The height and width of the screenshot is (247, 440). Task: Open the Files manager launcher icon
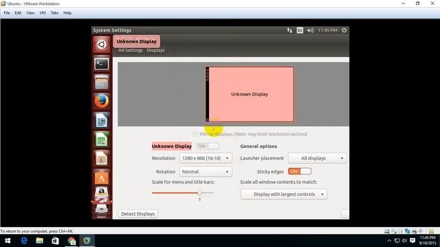point(102,82)
